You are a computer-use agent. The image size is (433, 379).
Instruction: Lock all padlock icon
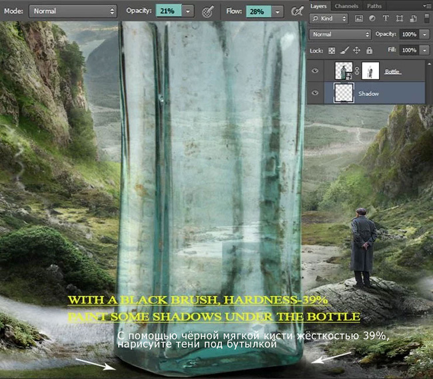point(369,50)
